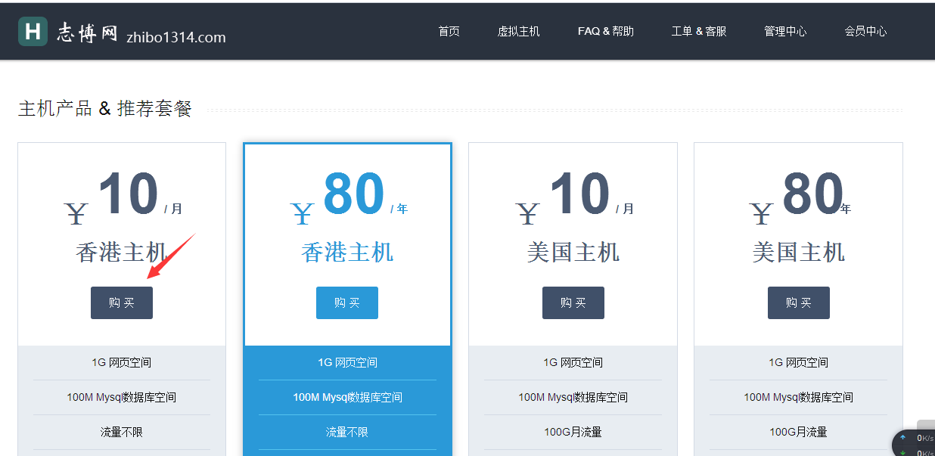Click the gray back-to-top button
The image size is (935, 456).
(x=926, y=426)
